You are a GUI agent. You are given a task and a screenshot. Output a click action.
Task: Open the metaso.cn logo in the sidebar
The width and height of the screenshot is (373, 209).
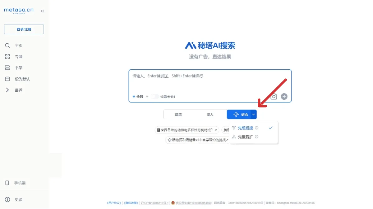(x=19, y=11)
